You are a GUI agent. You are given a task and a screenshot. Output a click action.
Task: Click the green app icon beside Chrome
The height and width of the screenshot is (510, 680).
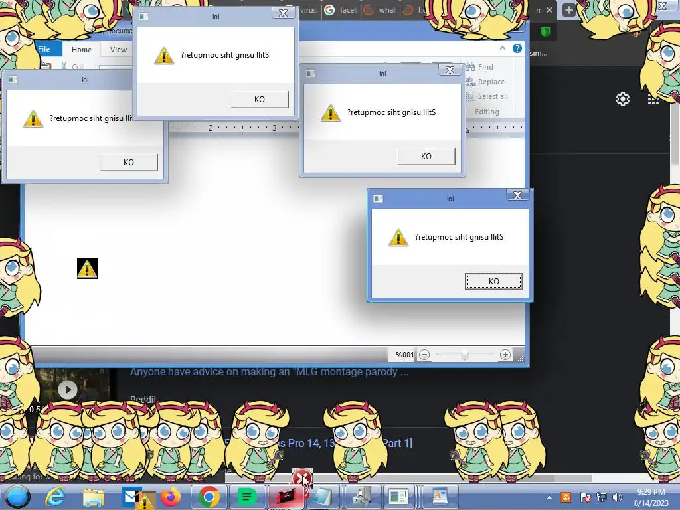[246, 497]
